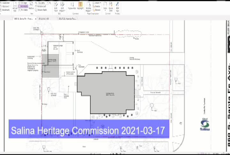Open the Rotate Pages menu
The width and height of the screenshot is (230, 155).
pyautogui.click(x=88, y=7)
